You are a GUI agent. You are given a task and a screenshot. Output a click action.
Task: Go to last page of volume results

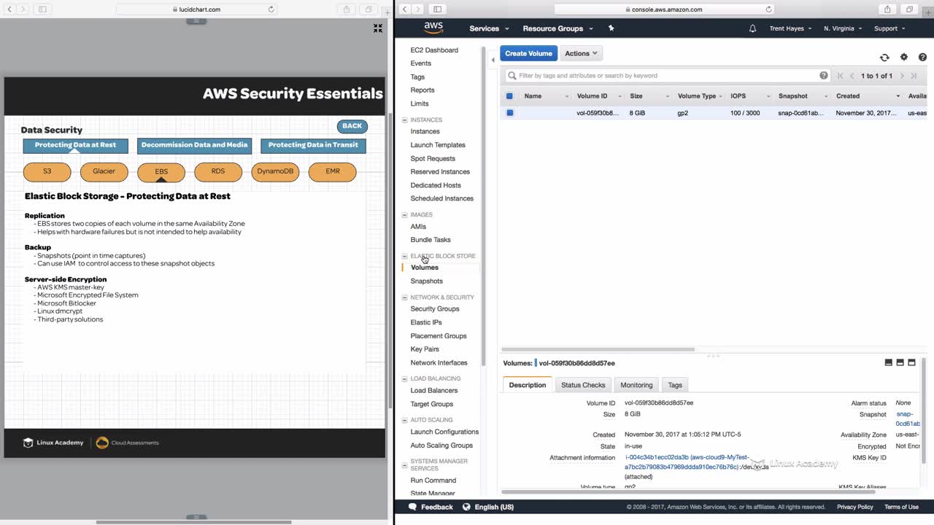coord(914,76)
